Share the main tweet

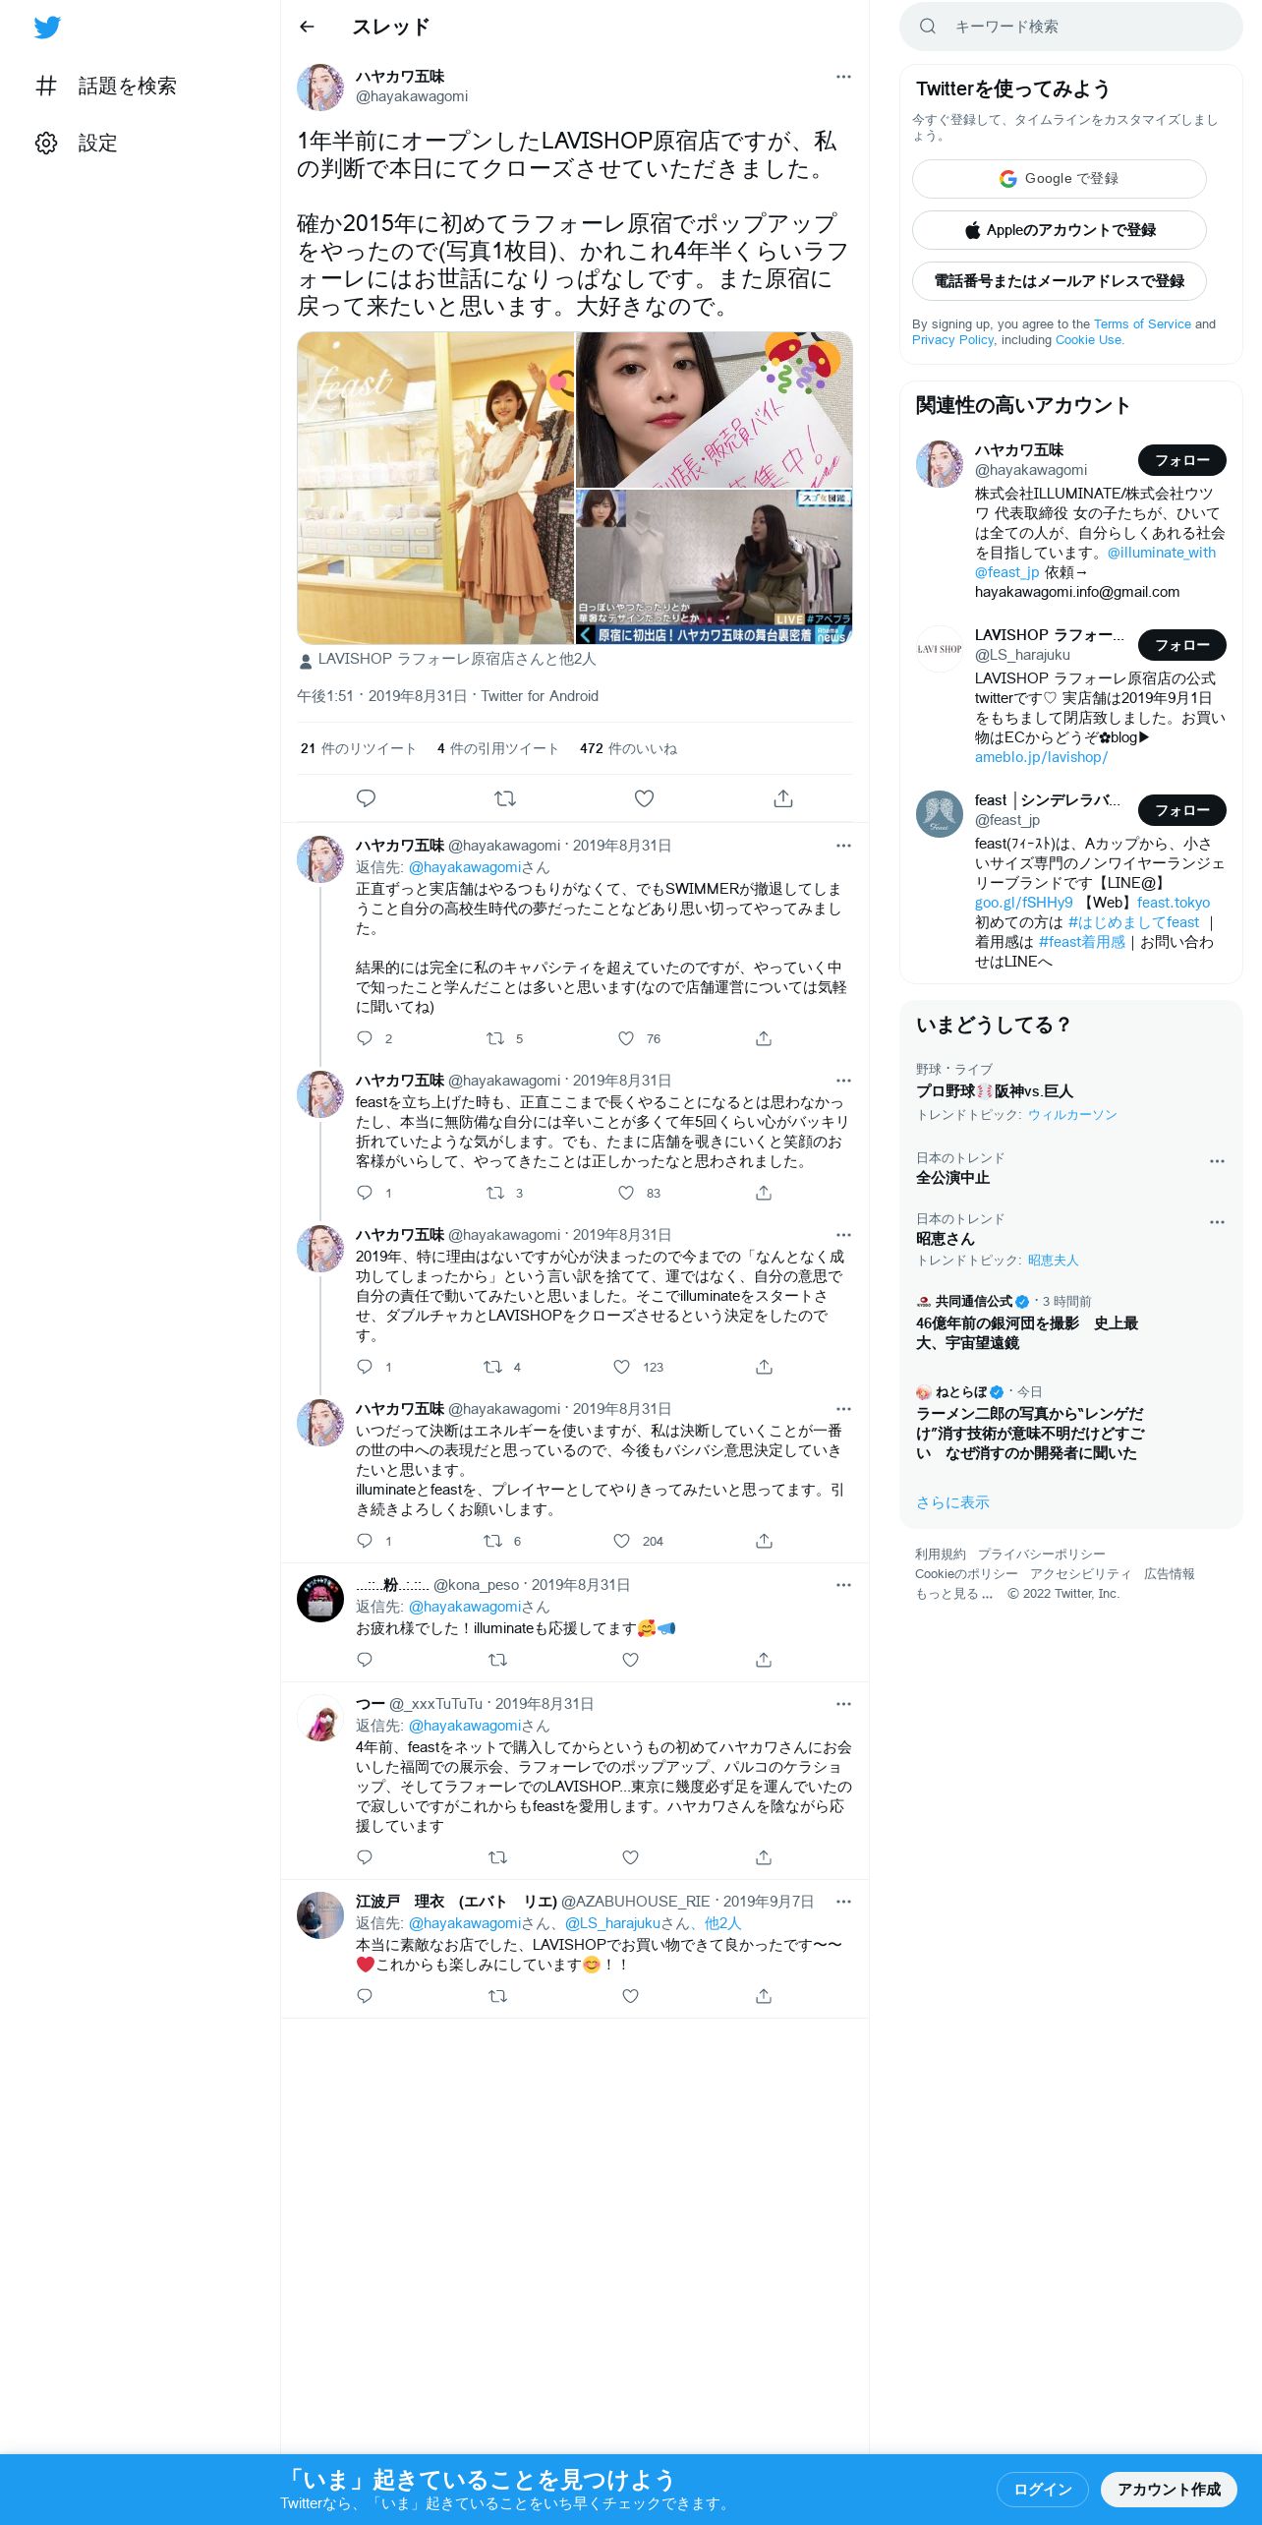783,798
